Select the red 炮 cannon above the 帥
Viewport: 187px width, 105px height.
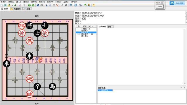coord(30,79)
